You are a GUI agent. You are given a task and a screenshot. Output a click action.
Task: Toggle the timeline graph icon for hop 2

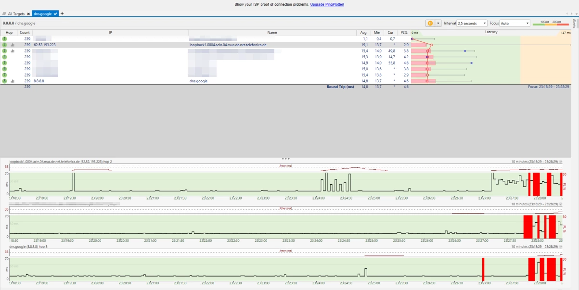tap(13, 45)
